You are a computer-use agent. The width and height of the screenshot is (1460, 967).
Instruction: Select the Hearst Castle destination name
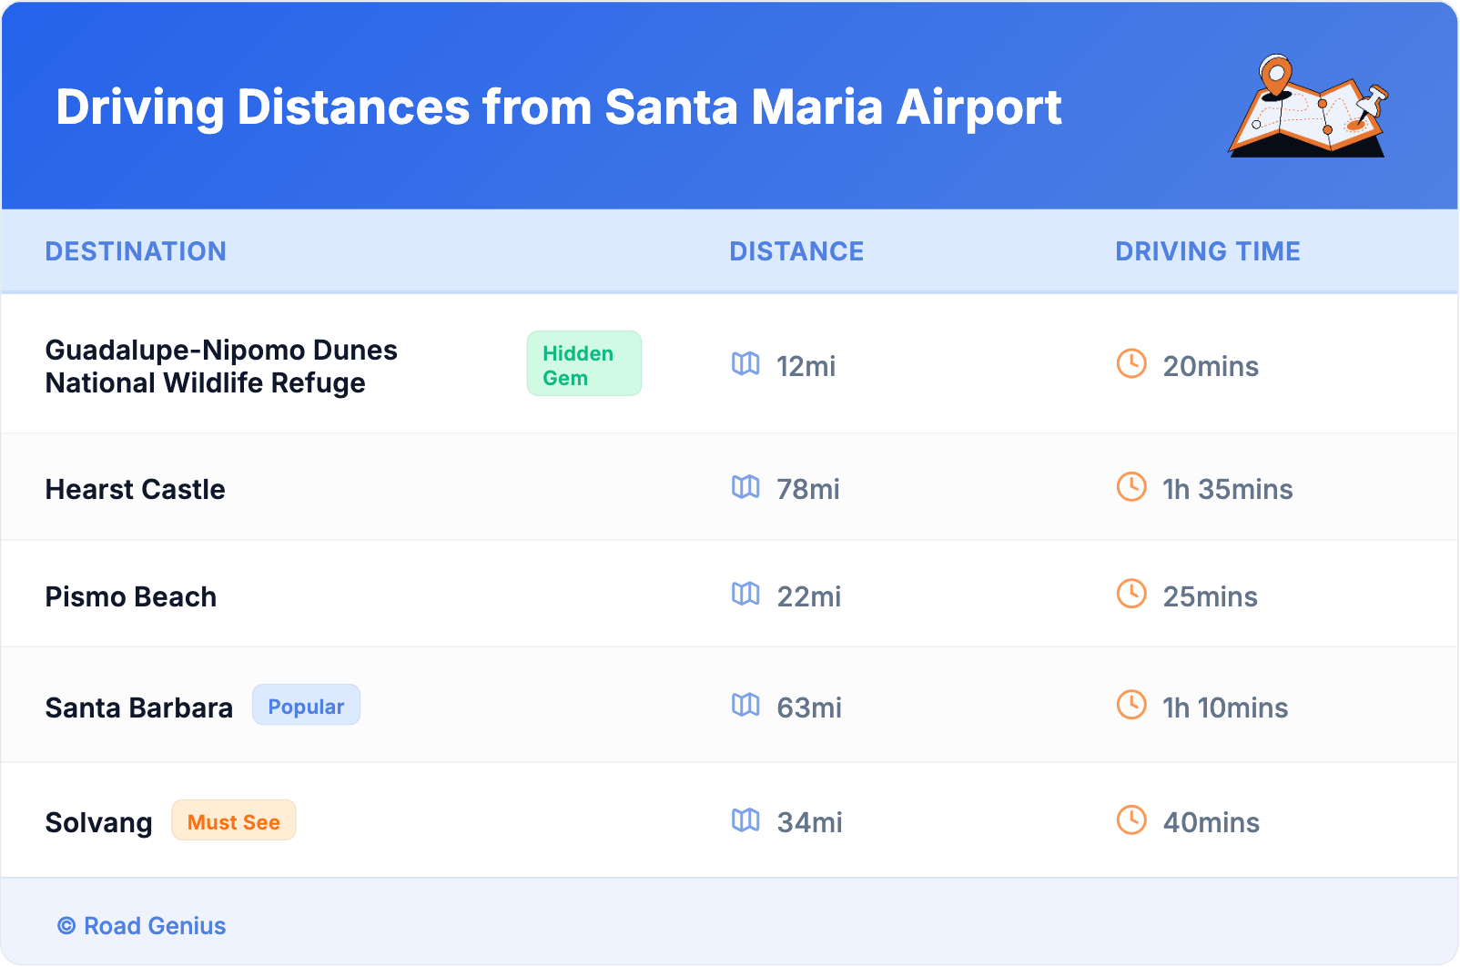[x=136, y=490]
